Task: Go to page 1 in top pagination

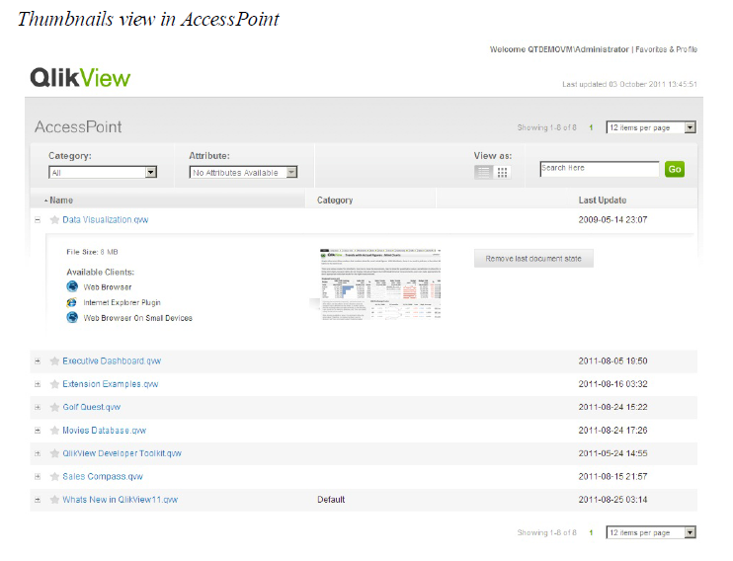Action: 591,127
